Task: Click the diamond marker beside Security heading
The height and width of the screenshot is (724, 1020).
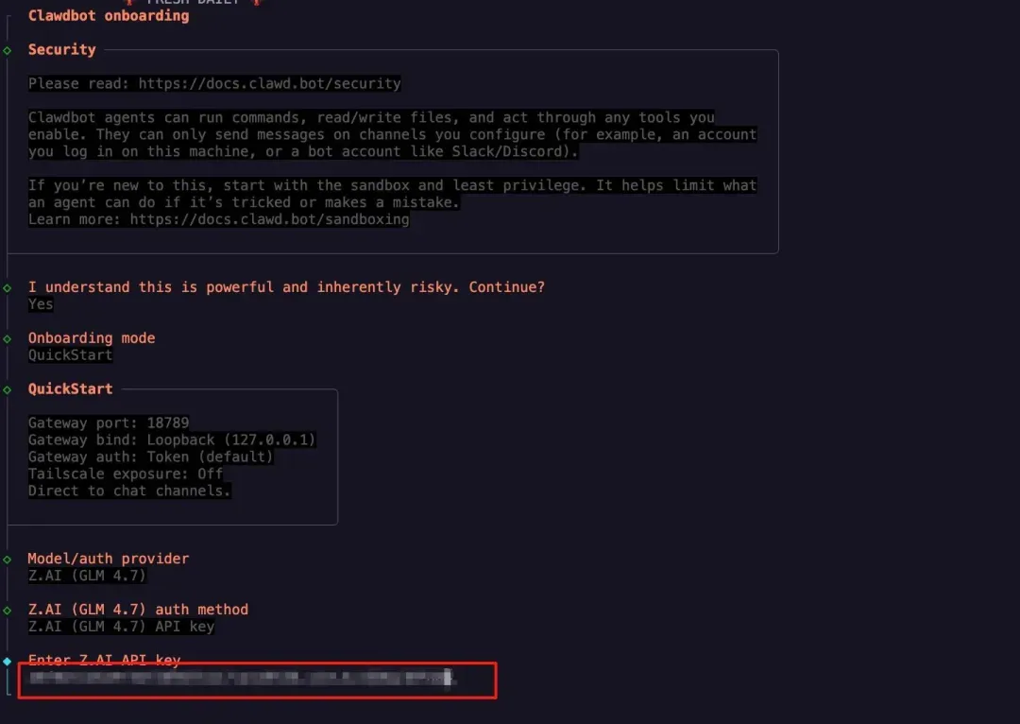Action: pyautogui.click(x=8, y=50)
